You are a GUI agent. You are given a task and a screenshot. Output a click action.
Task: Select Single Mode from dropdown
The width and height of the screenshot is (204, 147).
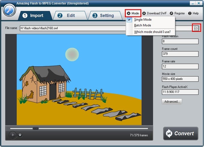(x=151, y=19)
